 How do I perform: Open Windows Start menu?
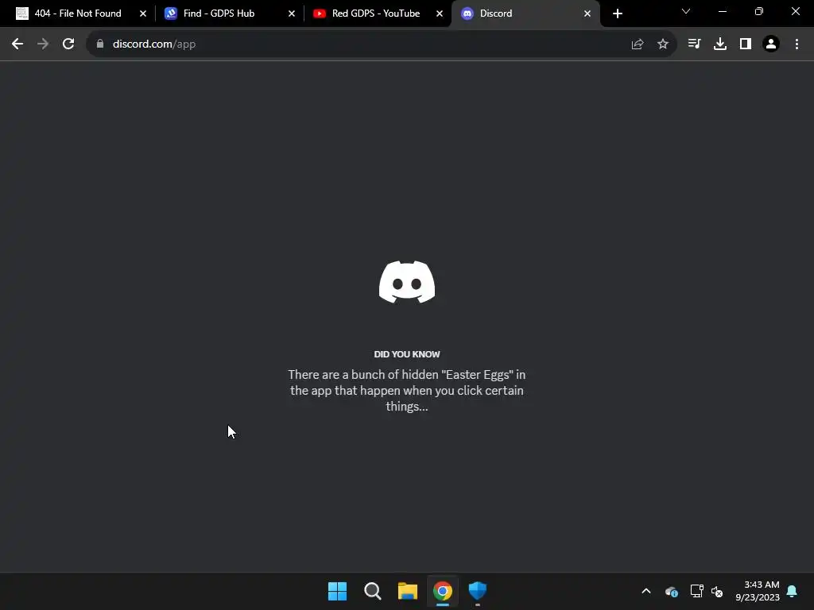point(337,591)
